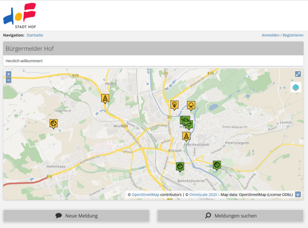Viewport: 308px width, 228px height.
Task: Click the Neuhof map label
Action: coord(120,126)
